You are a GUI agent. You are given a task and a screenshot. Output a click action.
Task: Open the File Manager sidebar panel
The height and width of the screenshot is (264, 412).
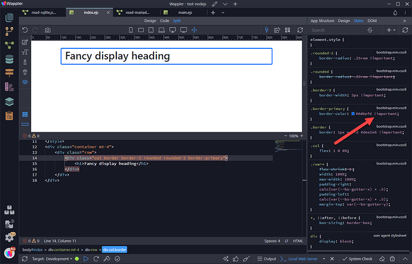tap(9, 17)
